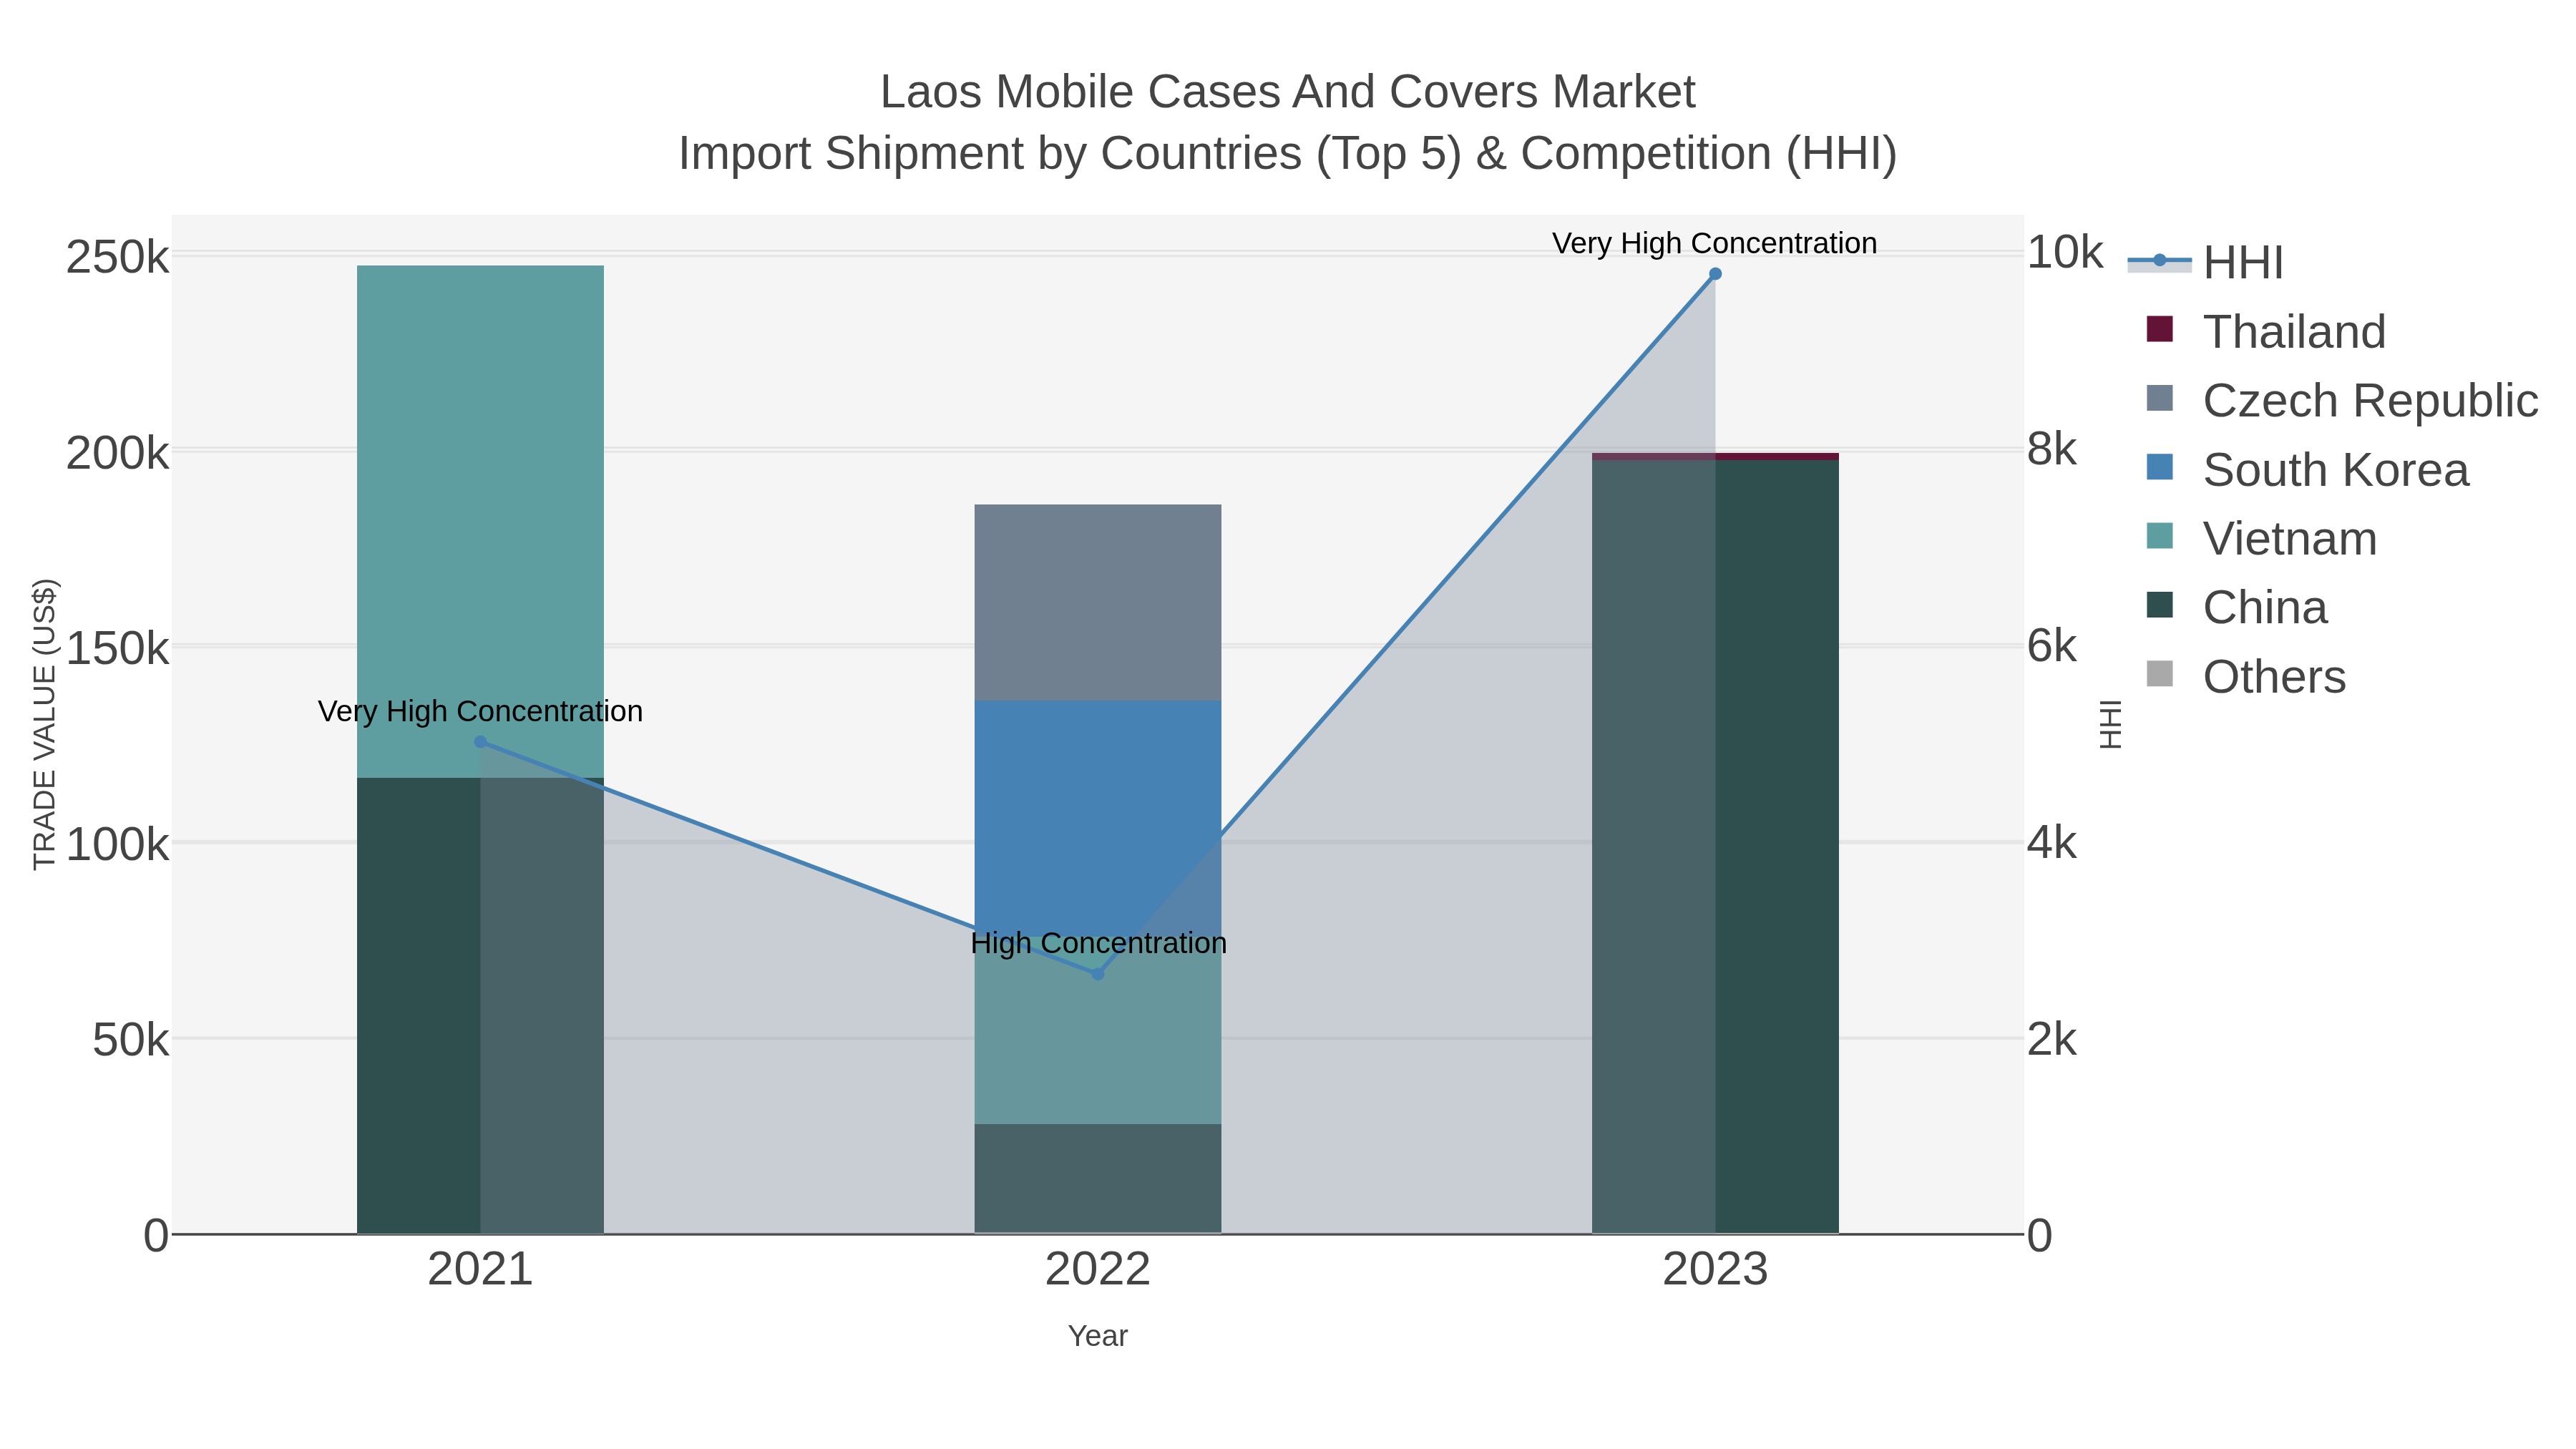Select the Vietnam bar segment in 2021
The image size is (2576, 1449).
[480, 521]
